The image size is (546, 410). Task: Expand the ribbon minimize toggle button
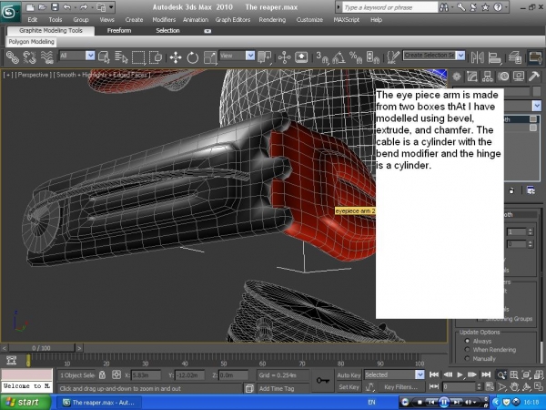pyautogui.click(x=207, y=31)
